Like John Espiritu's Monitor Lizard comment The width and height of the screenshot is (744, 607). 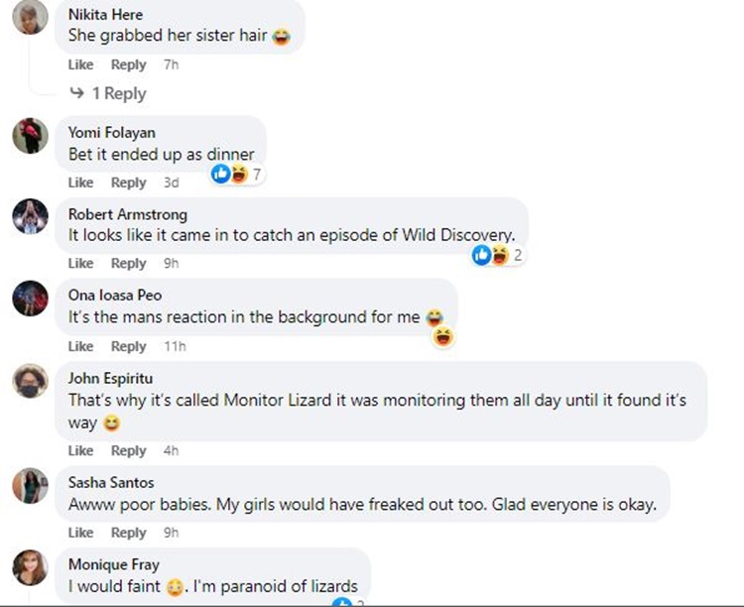tap(80, 450)
